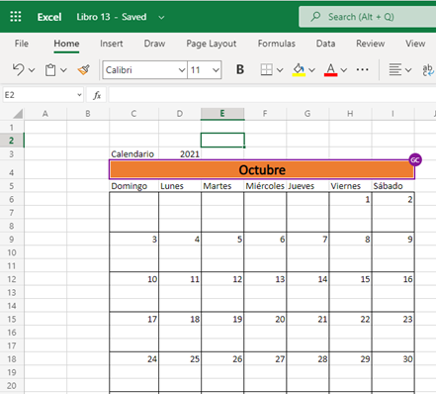
Task: Click the insert function fx icon
Action: 97,95
